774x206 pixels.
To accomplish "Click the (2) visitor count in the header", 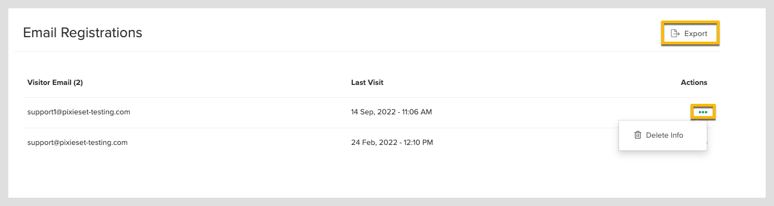I will pos(78,82).
